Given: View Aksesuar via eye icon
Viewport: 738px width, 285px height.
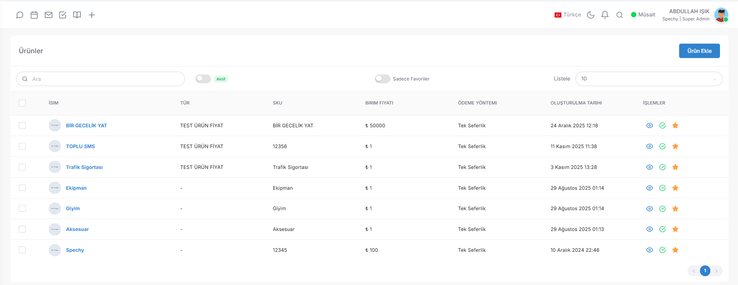Looking at the screenshot, I should coord(650,229).
